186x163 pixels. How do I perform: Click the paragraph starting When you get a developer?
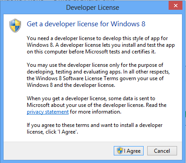(97, 105)
